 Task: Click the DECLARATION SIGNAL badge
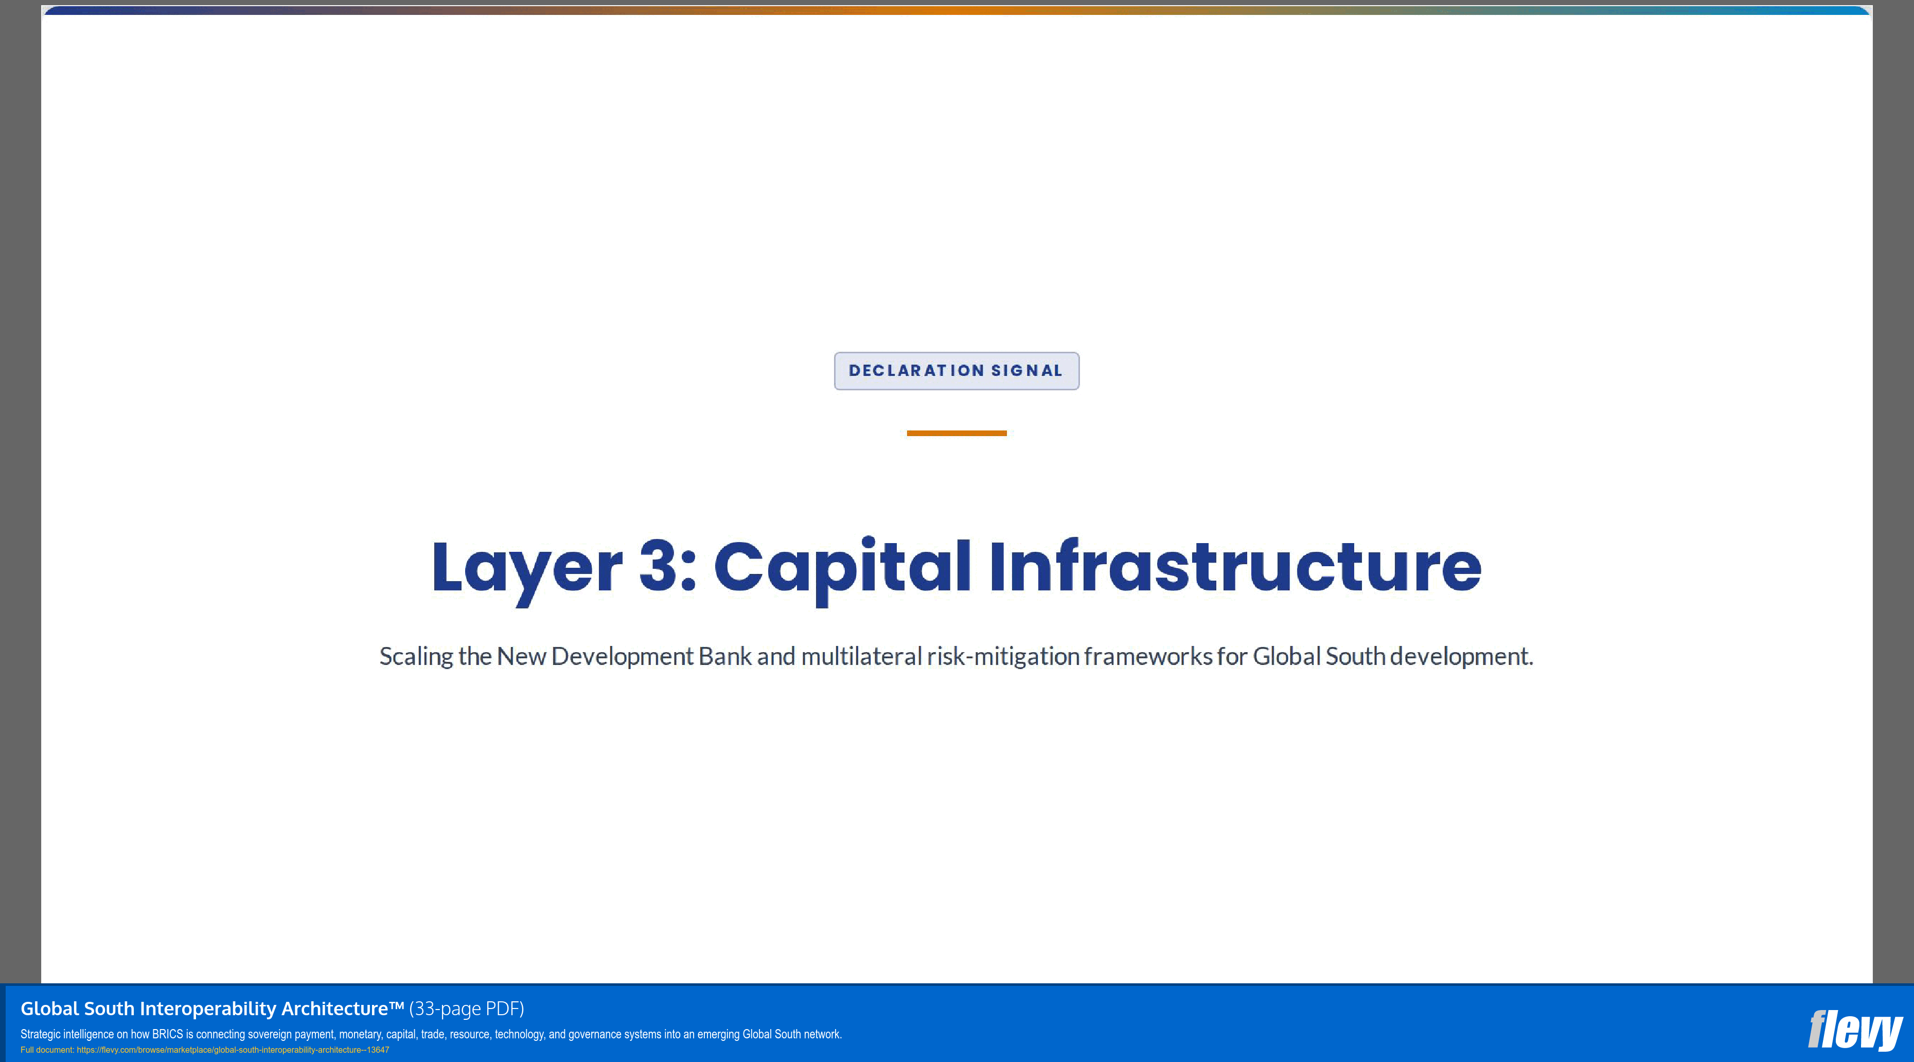(956, 371)
